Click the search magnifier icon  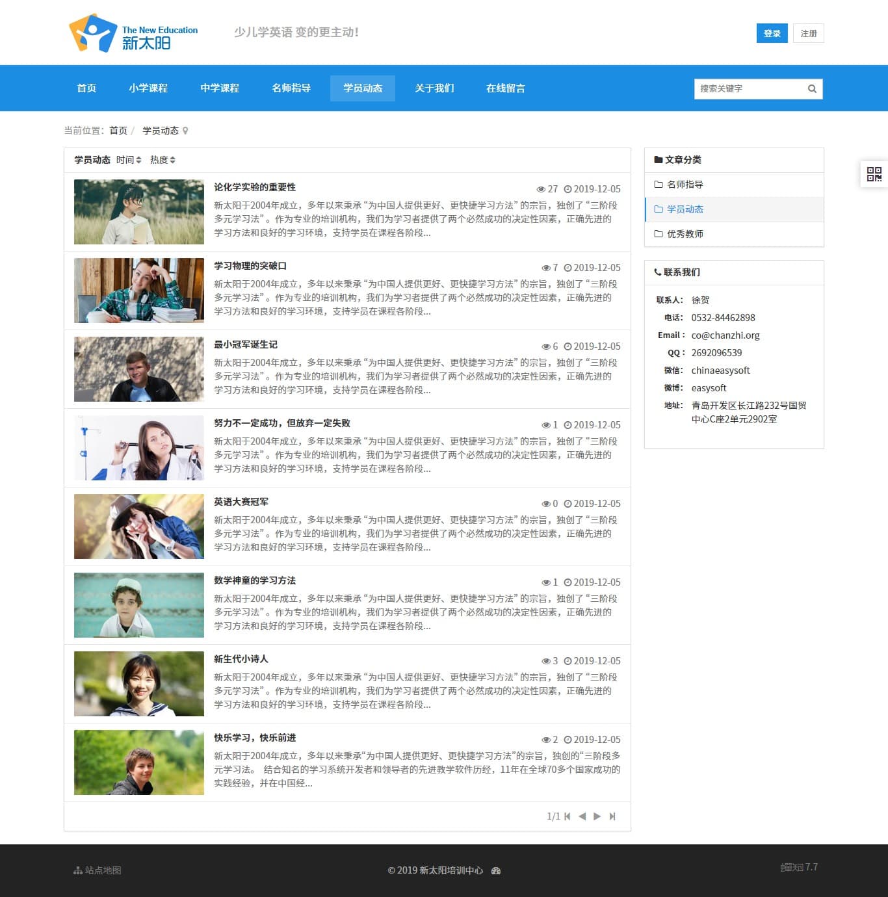tap(812, 89)
